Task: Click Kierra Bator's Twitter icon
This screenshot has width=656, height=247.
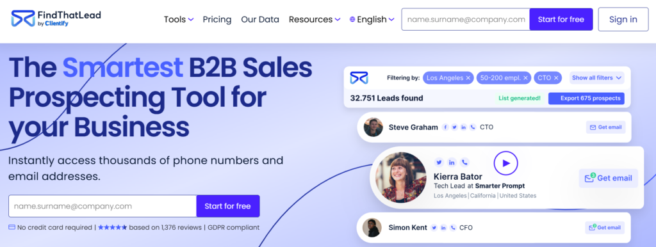Action: click(439, 162)
